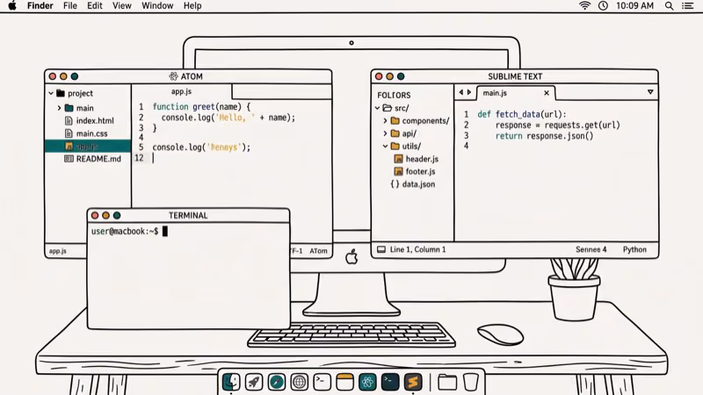Open Sublime tab list dropdown triangle
Screen dimensions: 703x395
point(650,92)
